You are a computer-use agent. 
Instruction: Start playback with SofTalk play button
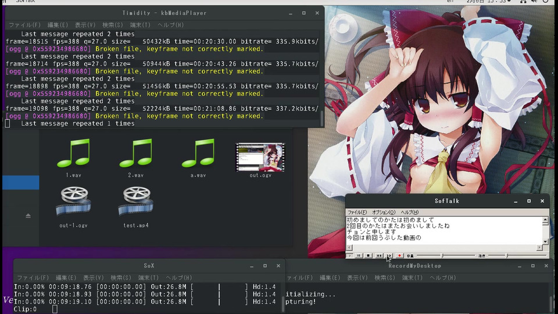point(350,256)
